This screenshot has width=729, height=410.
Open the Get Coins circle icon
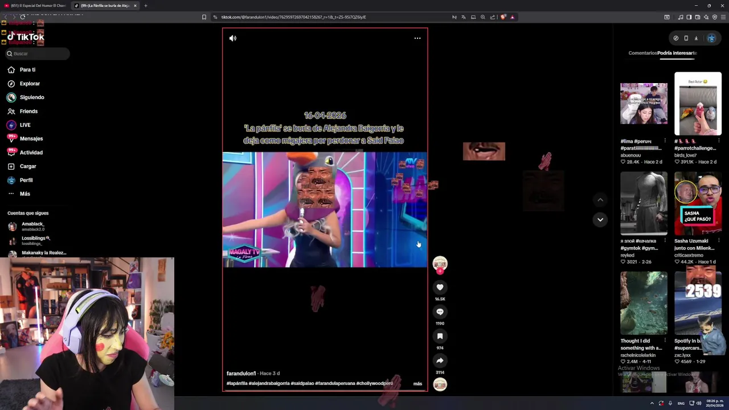[x=676, y=38]
